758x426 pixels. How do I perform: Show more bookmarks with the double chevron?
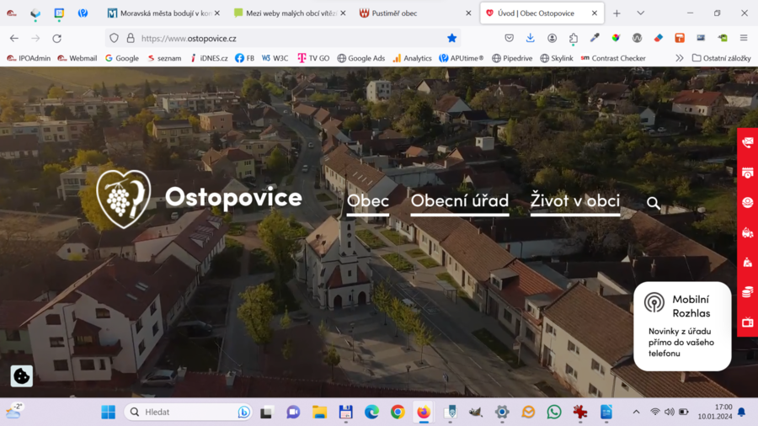tap(679, 58)
